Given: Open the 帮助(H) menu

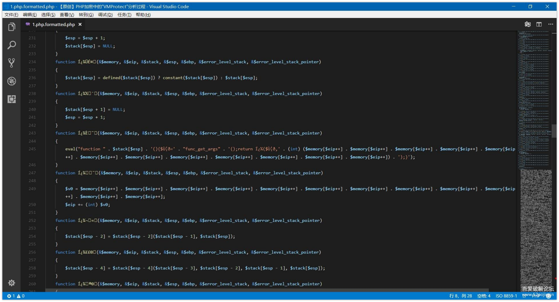Looking at the screenshot, I should coord(143,15).
